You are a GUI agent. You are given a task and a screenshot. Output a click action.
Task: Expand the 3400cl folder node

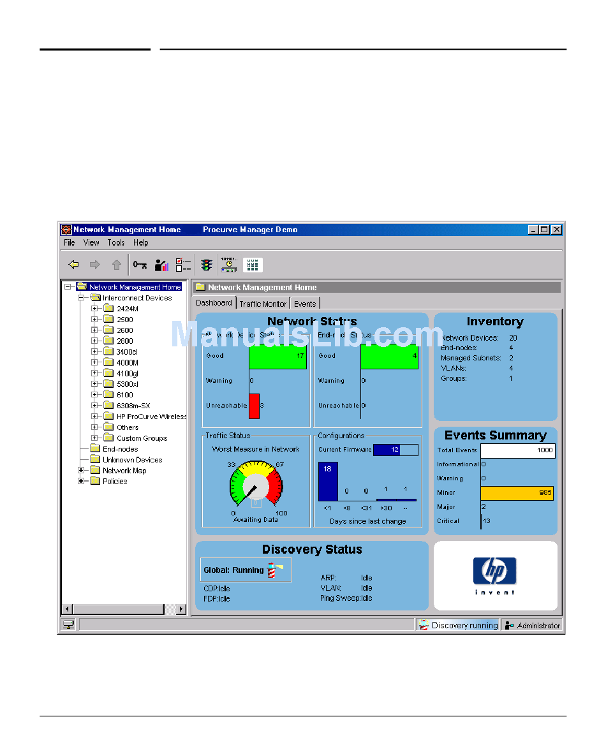pyautogui.click(x=94, y=351)
